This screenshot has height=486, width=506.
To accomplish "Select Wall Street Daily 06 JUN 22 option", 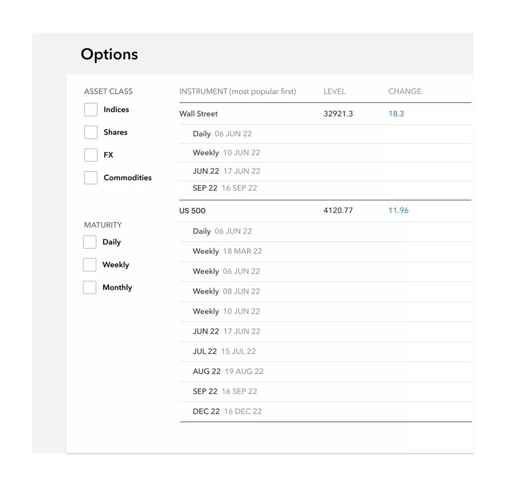I will pos(222,134).
